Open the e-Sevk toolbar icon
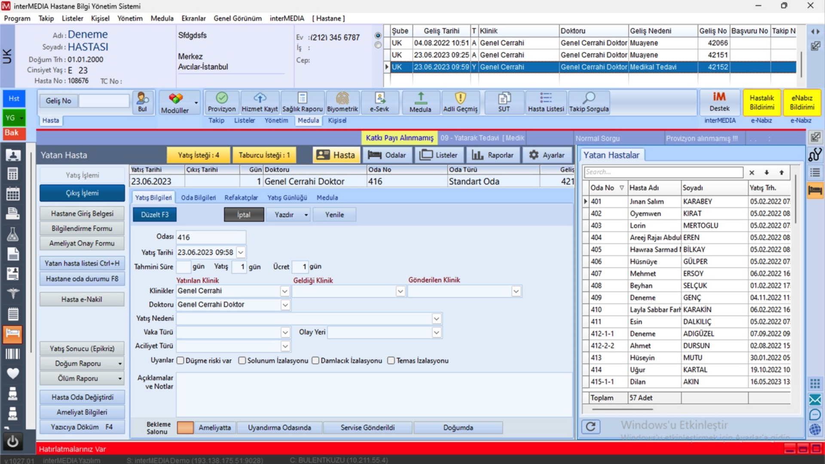This screenshot has height=464, width=825. point(379,98)
